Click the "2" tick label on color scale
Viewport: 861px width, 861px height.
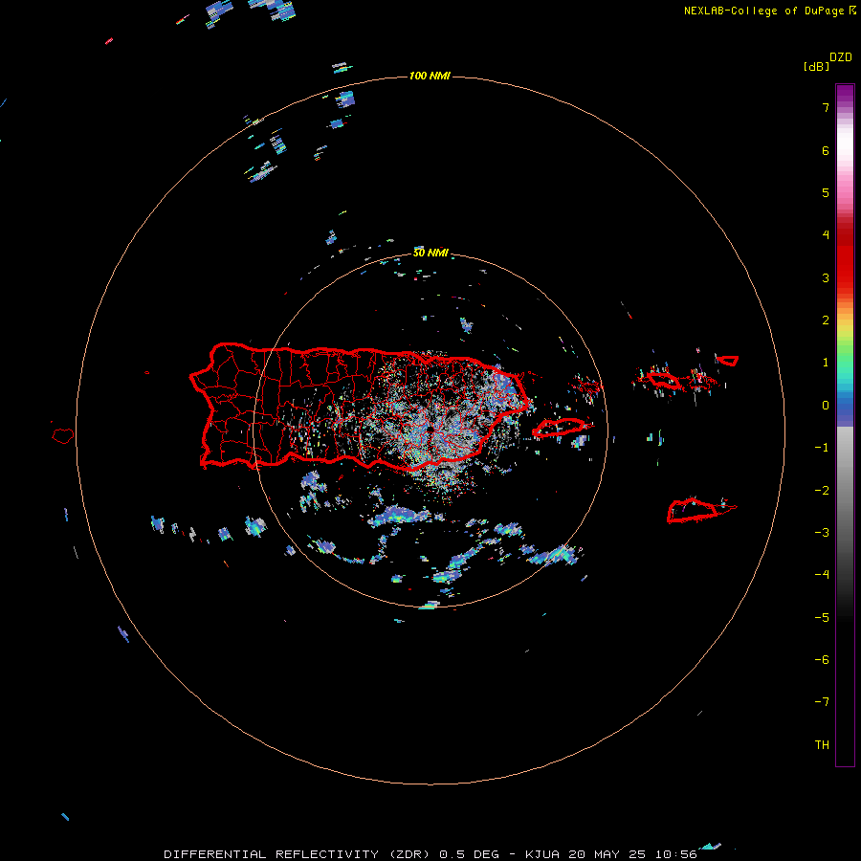tap(826, 320)
